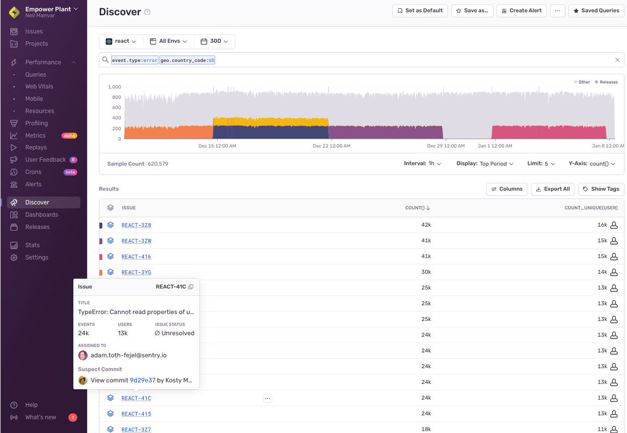Image resolution: width=627 pixels, height=433 pixels.
Task: Click stack icon beside REACT-3ZW
Action: coord(110,240)
